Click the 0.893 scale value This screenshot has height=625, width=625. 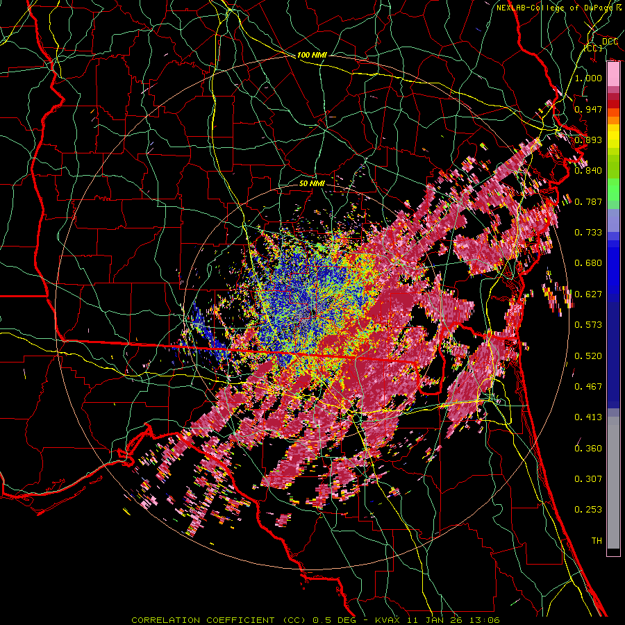pos(588,140)
